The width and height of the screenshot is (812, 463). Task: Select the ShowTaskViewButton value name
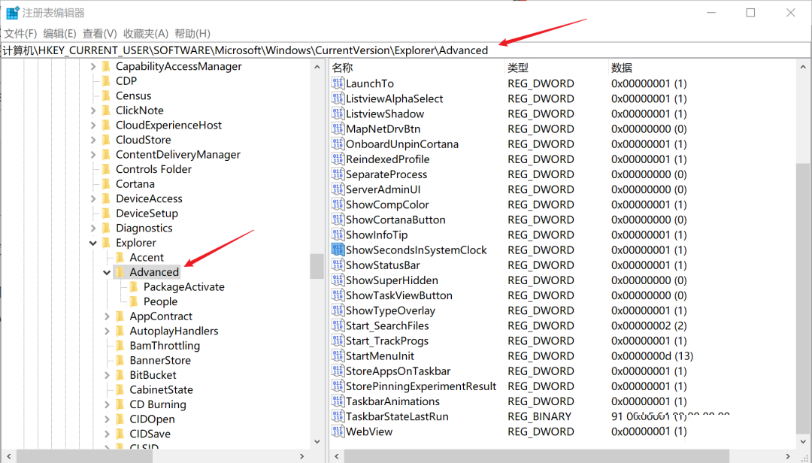click(399, 295)
